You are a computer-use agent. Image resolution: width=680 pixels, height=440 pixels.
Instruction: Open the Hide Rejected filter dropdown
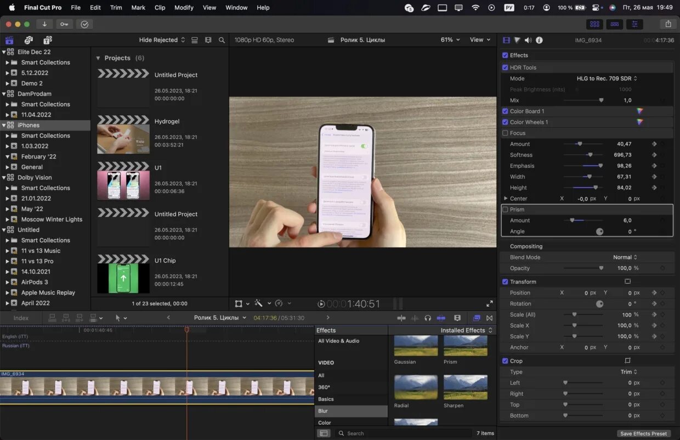pos(162,40)
